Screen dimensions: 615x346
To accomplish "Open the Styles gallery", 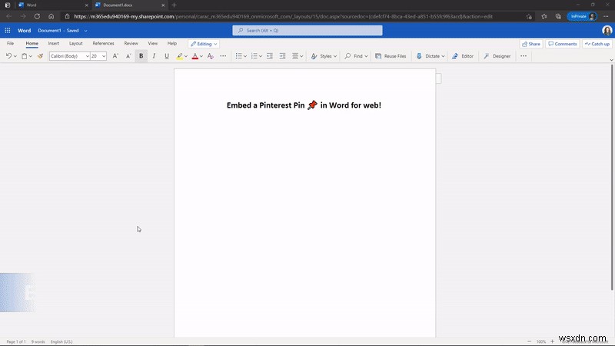I will tap(324, 56).
